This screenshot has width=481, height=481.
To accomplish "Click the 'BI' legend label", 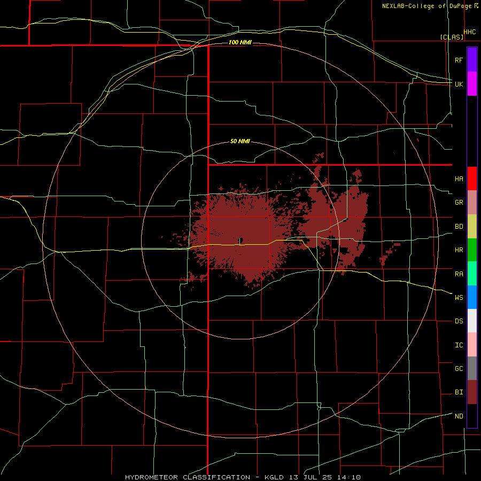I will click(x=459, y=392).
